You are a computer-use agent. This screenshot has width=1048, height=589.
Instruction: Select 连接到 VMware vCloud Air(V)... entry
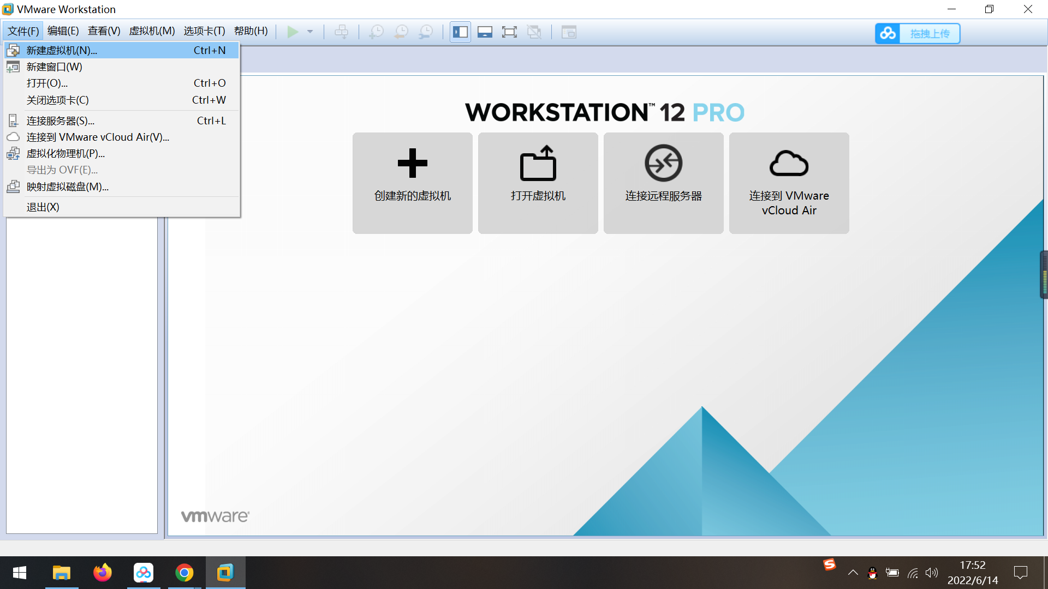pyautogui.click(x=121, y=137)
